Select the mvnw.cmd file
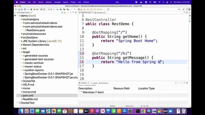This screenshot has width=205, height=115. 29,92
